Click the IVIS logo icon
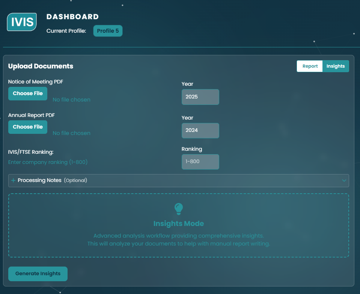The height and width of the screenshot is (294, 360). pos(21,22)
